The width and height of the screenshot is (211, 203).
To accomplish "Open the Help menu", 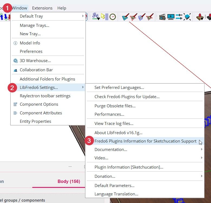I will tap(62, 8).
